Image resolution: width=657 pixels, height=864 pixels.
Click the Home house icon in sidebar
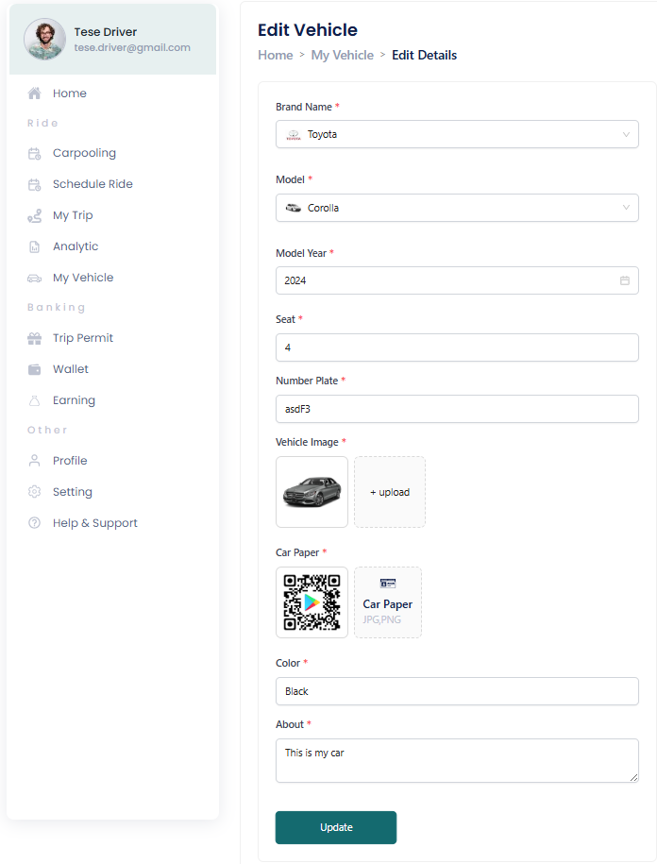[x=34, y=93]
